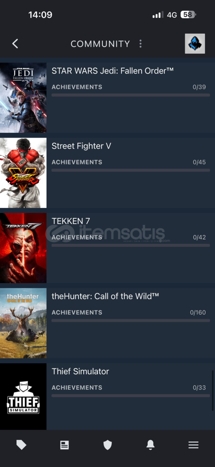Open the Store tag icon tab
Screen dimensions: 215x467
[22, 445]
